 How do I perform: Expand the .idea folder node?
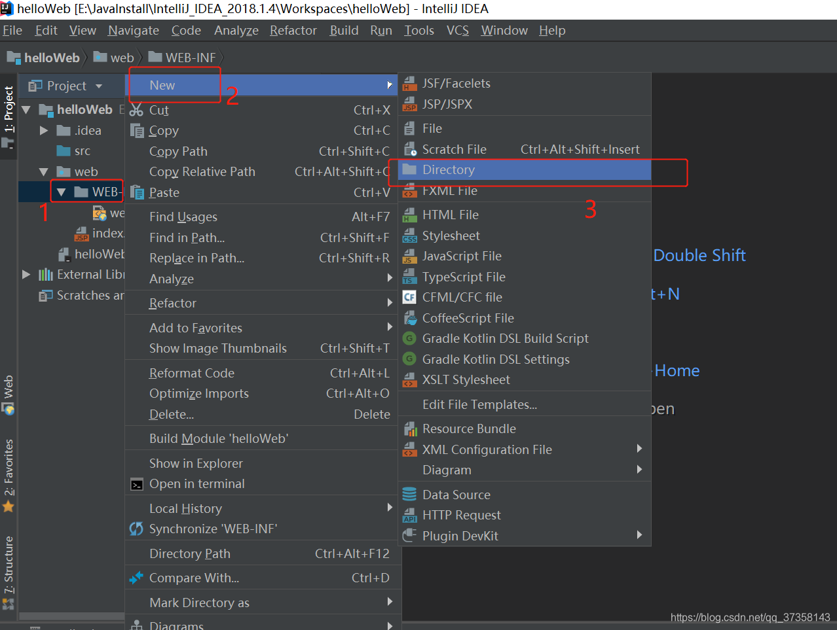tap(44, 131)
